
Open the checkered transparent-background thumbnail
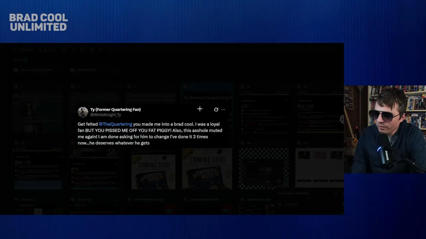click(264, 169)
